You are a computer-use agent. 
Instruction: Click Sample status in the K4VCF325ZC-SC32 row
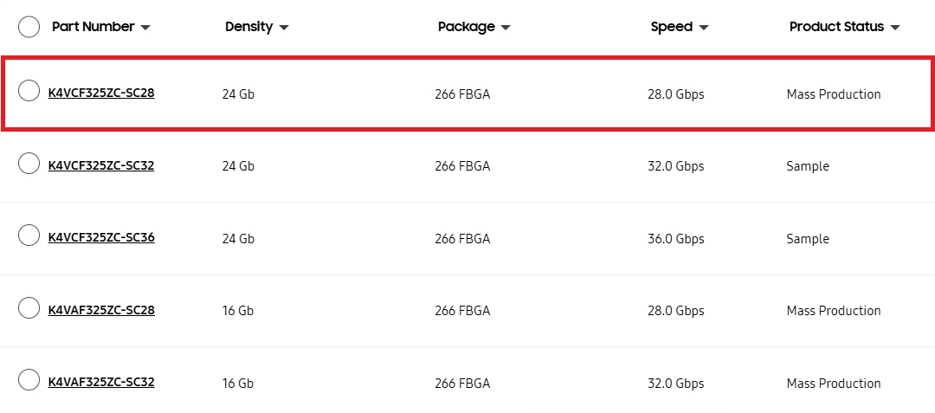click(x=808, y=166)
